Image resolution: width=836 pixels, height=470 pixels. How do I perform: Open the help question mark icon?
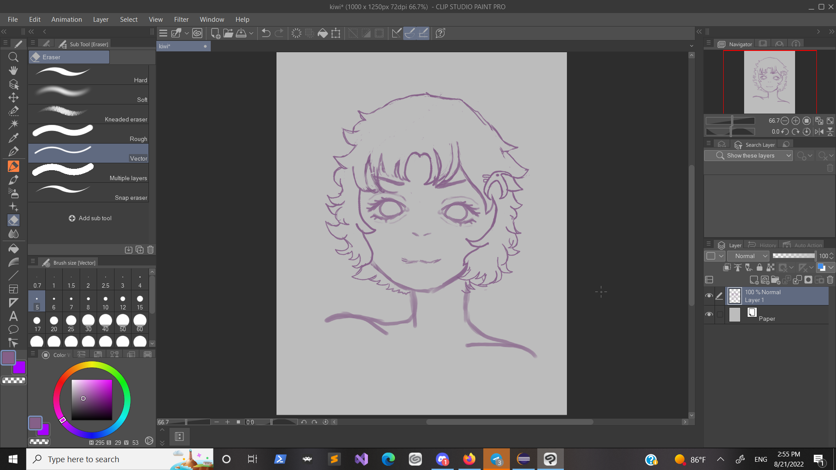coord(440,33)
